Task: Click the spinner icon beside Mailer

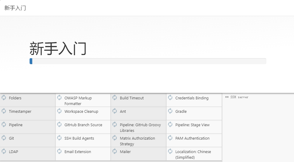Action: pyautogui.click(x=114, y=151)
